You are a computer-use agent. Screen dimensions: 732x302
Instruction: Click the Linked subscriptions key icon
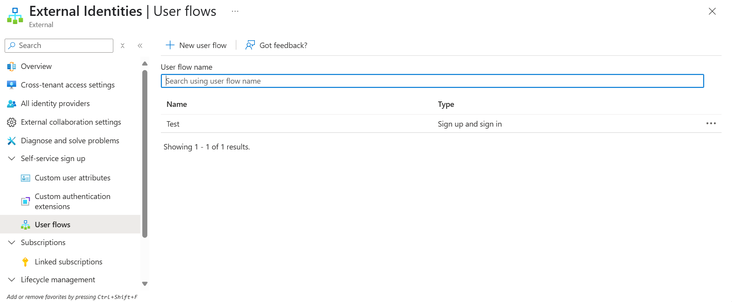[x=26, y=262]
